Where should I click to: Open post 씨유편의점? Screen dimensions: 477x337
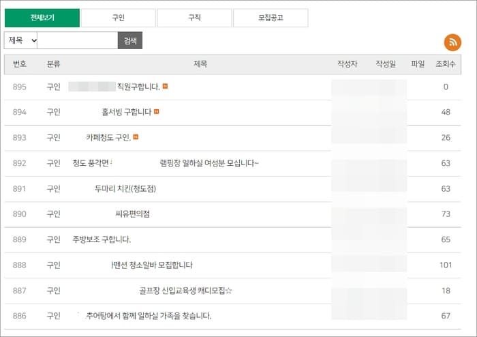point(132,214)
